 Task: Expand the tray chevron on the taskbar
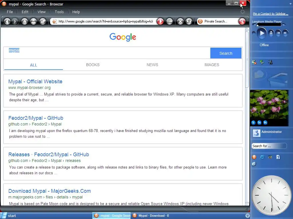click(x=248, y=216)
